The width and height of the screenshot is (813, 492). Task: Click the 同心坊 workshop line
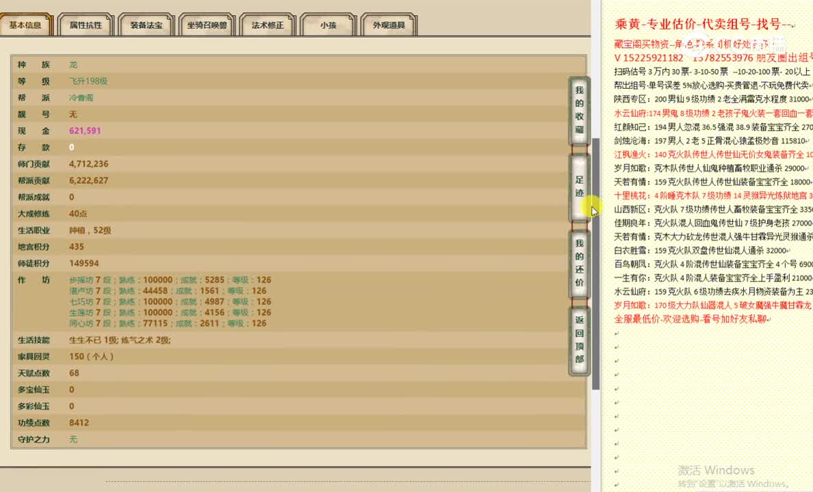pyautogui.click(x=168, y=324)
